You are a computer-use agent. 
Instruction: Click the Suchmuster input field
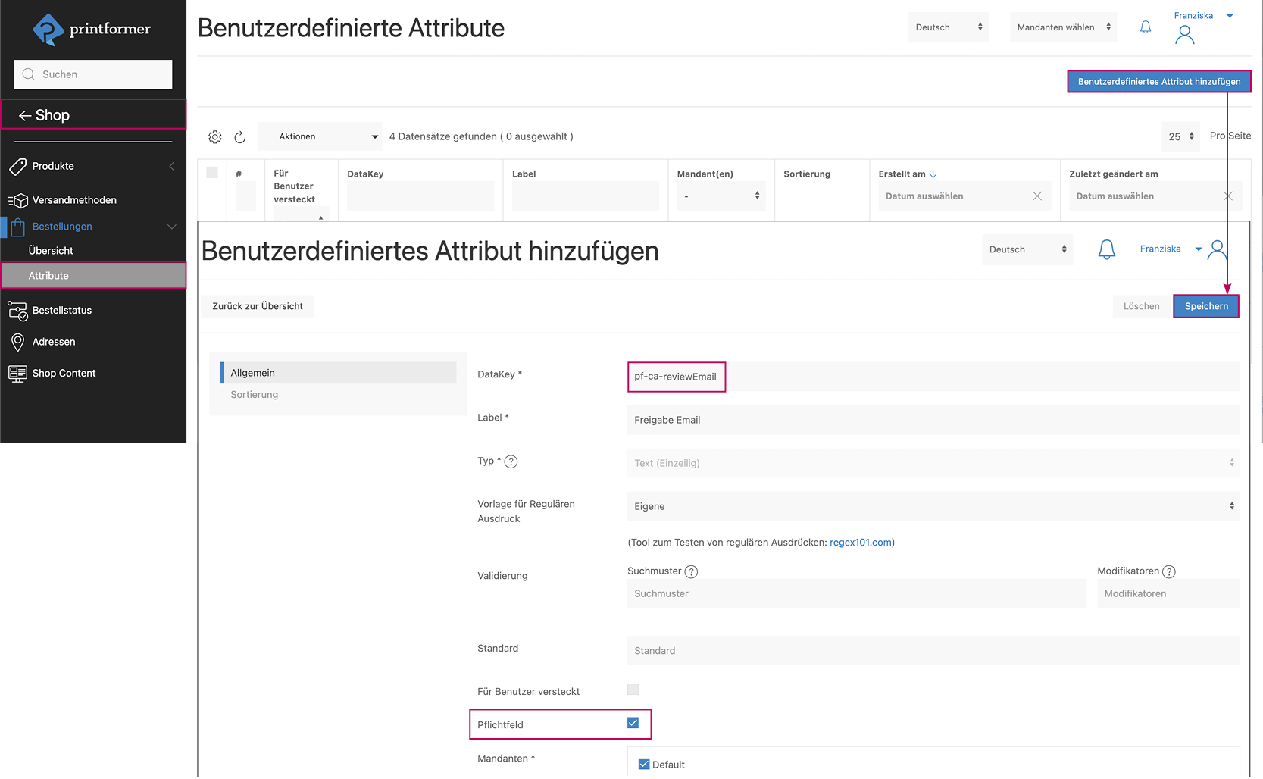coord(855,593)
